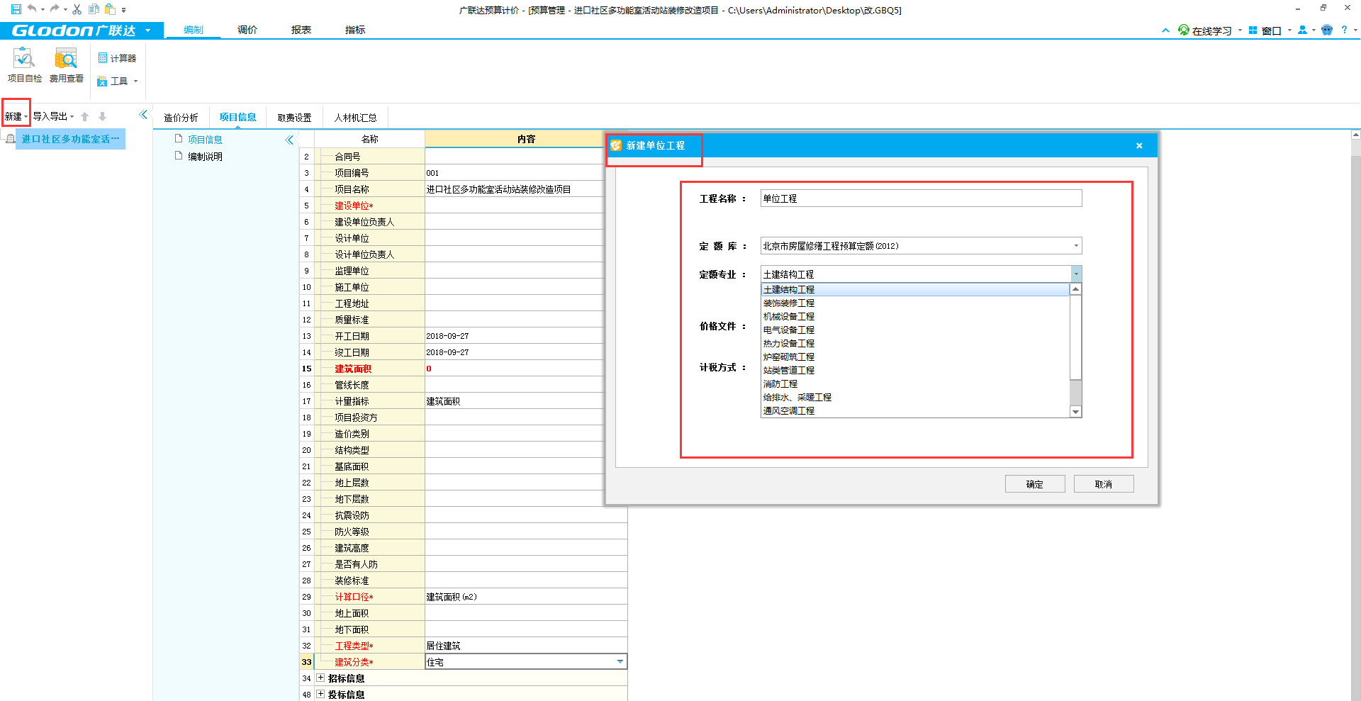Viewport: 1361px width, 701px height.
Task: Select 通风空调工程 in the list
Action: point(914,410)
